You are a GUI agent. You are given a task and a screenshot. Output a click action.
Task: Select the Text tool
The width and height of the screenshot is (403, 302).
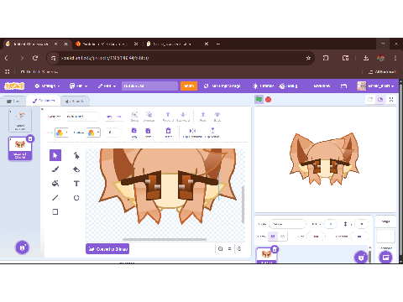click(76, 184)
